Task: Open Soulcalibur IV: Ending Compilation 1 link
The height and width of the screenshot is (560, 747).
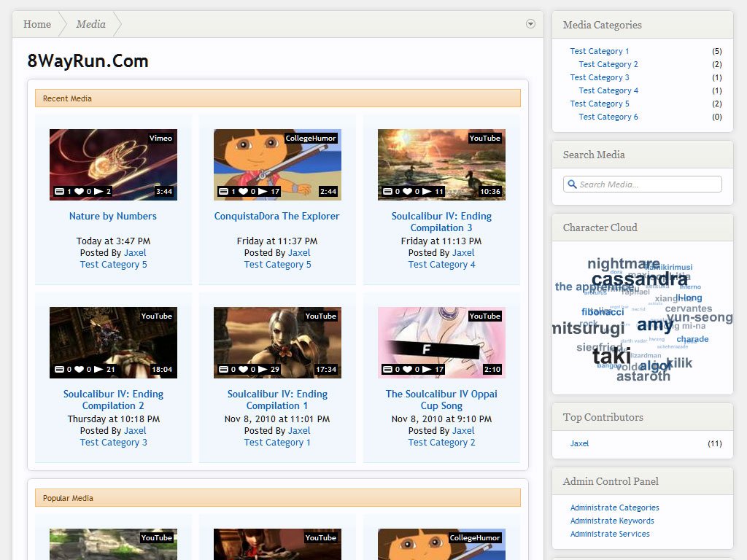Action: click(x=277, y=400)
